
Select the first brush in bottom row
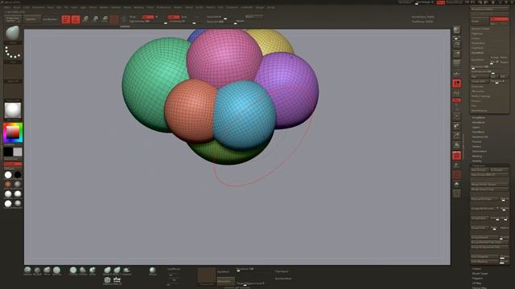click(27, 271)
